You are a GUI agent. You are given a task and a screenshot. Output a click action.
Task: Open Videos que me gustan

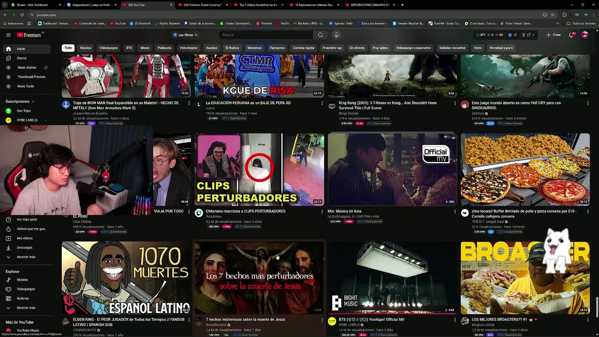(x=27, y=229)
